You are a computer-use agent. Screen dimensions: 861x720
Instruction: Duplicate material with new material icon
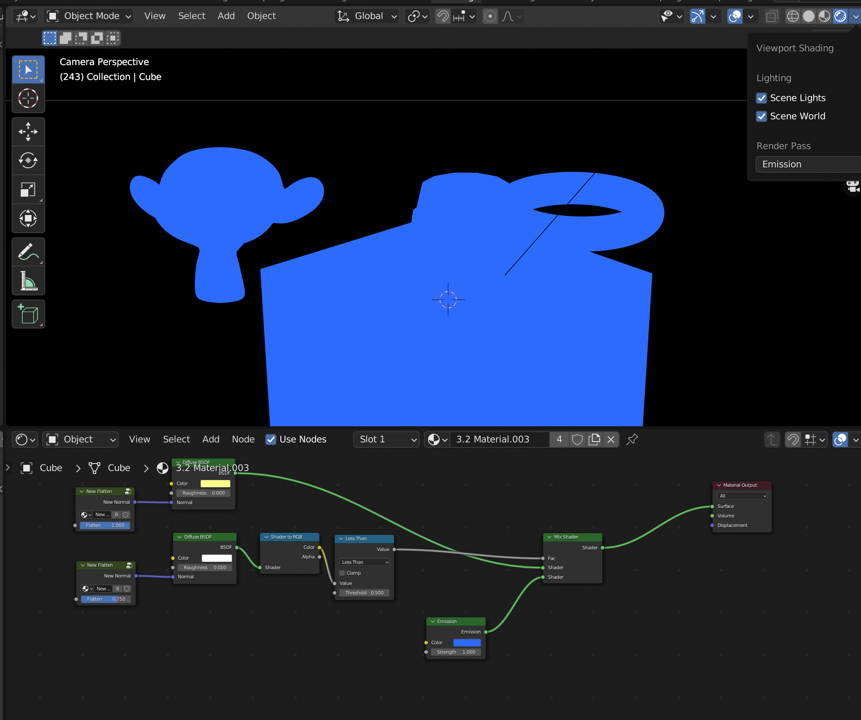click(x=594, y=439)
